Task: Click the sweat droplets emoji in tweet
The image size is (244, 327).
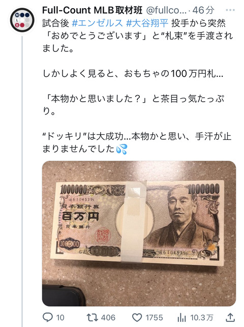Action: [121, 149]
